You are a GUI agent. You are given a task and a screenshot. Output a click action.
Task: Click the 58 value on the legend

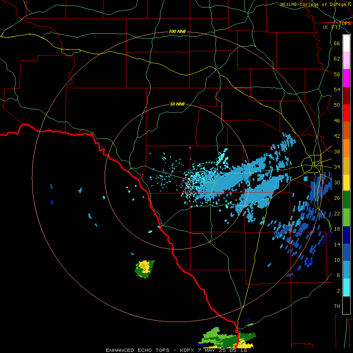pos(337,74)
